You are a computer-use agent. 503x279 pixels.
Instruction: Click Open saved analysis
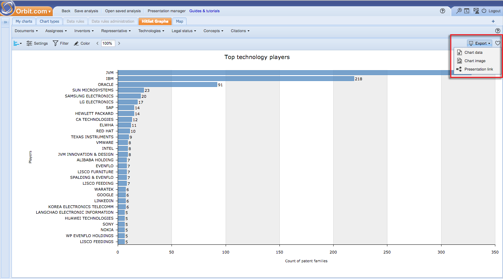[123, 11]
